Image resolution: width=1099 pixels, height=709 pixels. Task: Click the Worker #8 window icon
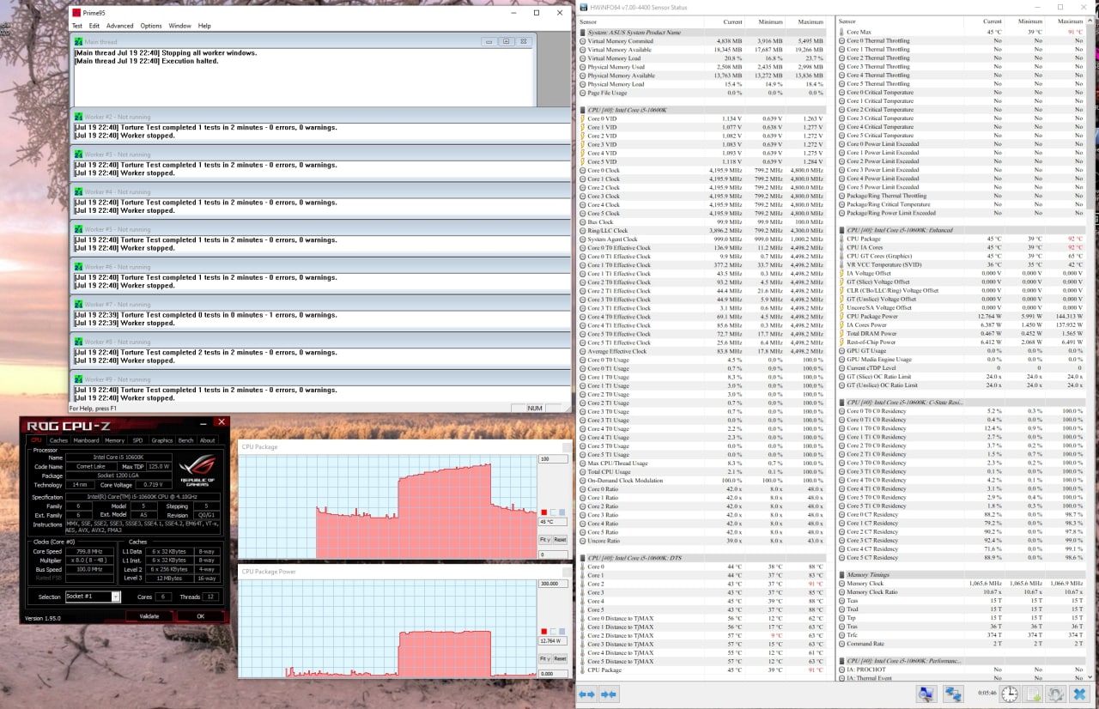point(79,342)
